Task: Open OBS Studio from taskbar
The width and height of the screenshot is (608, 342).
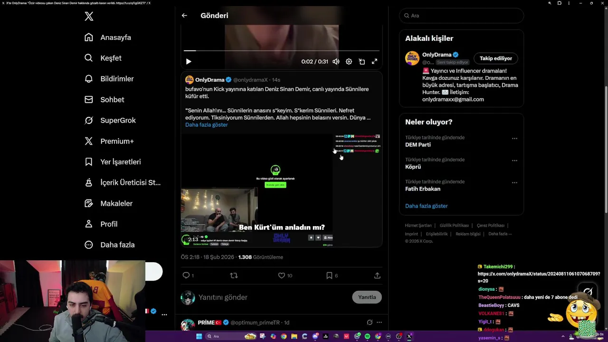Action: click(x=398, y=336)
